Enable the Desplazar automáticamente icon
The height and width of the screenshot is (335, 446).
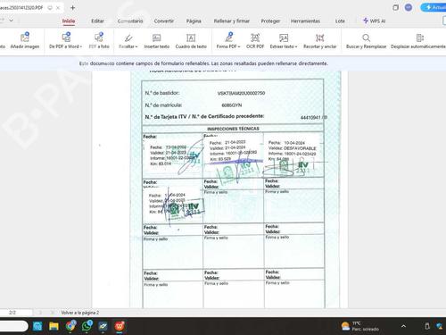tap(420, 38)
